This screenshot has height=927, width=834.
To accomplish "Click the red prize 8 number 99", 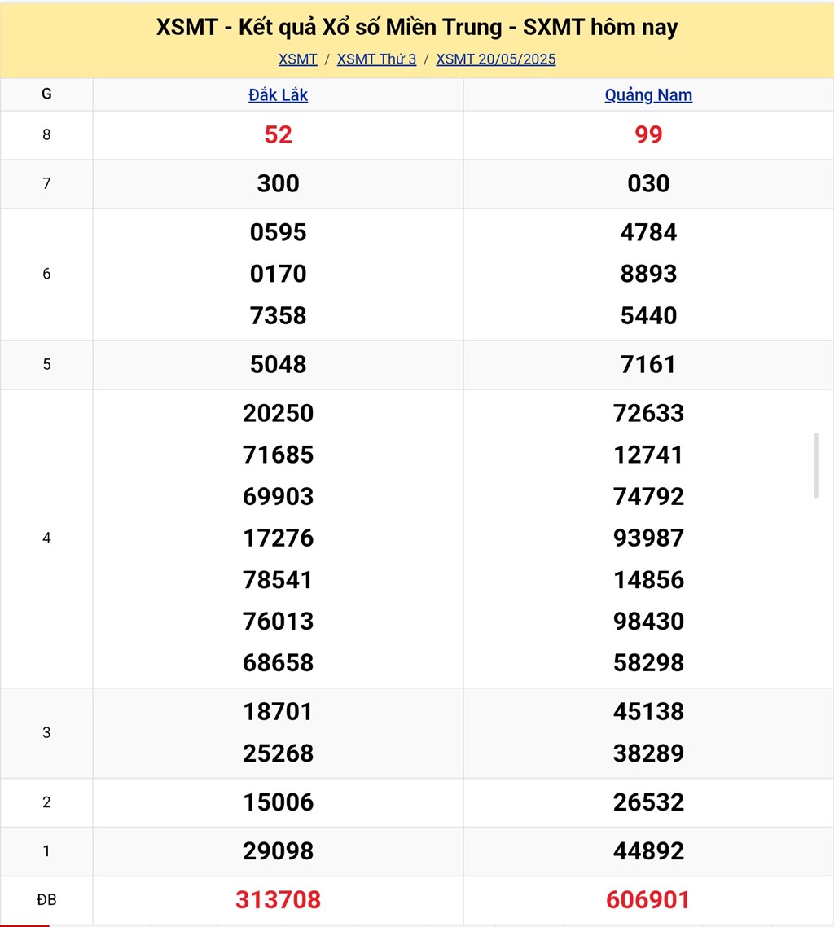I will point(648,135).
